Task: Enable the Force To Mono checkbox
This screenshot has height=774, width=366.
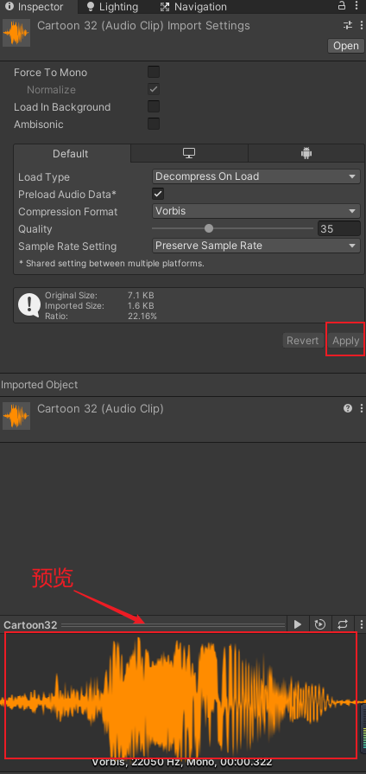Action: 154,72
